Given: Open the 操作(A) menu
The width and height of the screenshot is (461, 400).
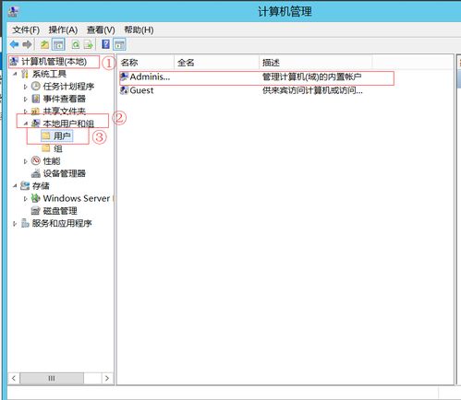Looking at the screenshot, I should (63, 30).
